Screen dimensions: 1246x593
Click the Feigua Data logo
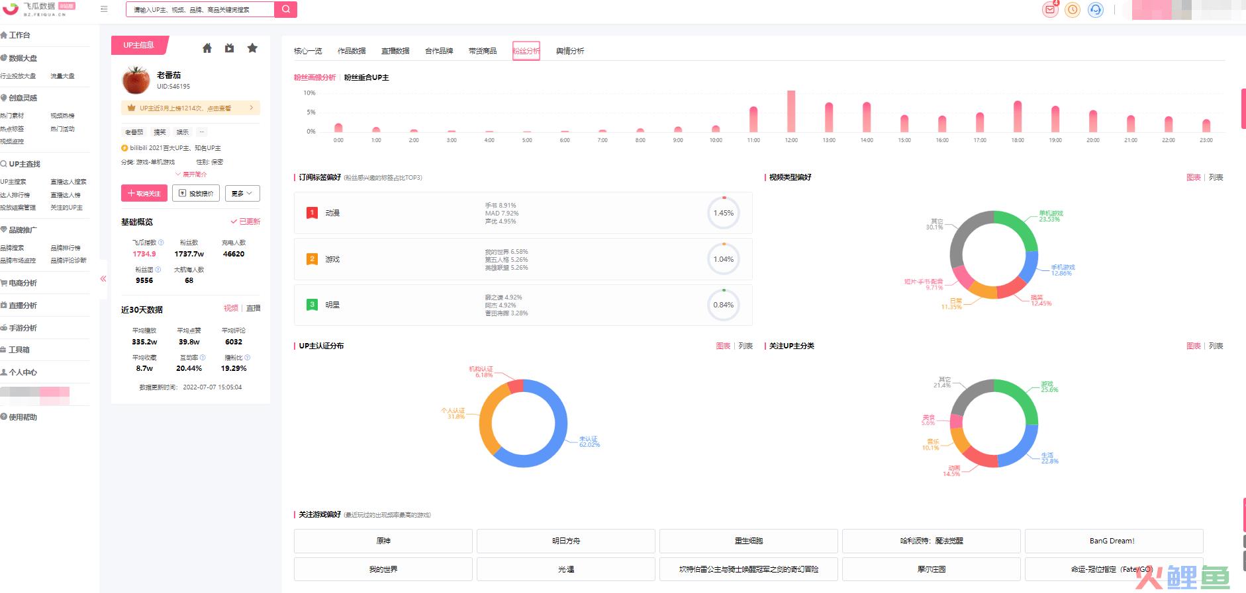(39, 9)
